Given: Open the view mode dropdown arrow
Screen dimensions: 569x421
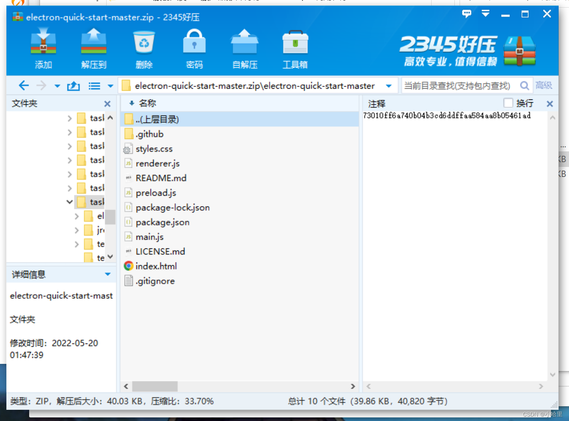Looking at the screenshot, I should coord(111,86).
